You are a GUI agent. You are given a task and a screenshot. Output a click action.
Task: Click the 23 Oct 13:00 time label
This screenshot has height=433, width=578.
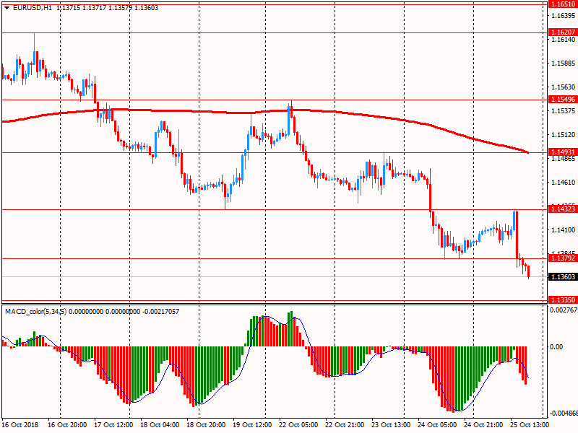click(x=391, y=424)
